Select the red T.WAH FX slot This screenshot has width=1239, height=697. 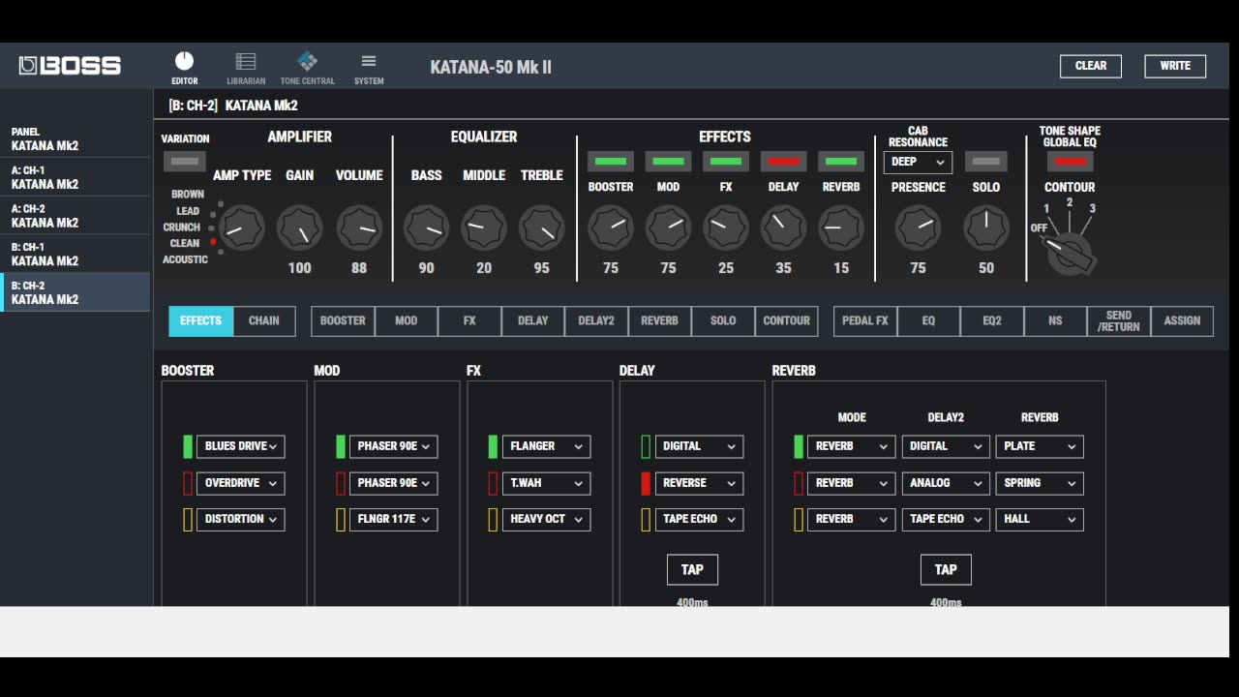pos(493,483)
